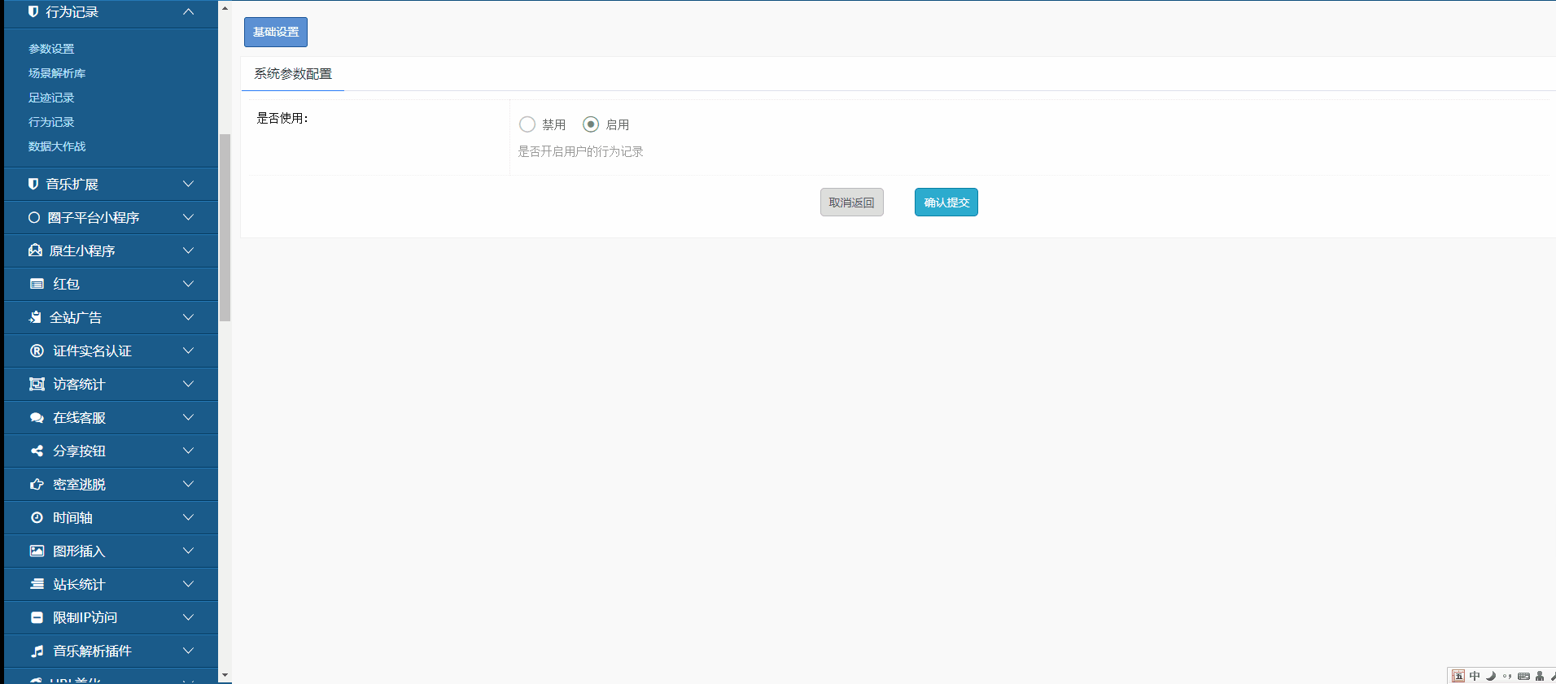This screenshot has width=1556, height=684.
Task: Click the share icon beside 分享按钮
Action: (37, 451)
